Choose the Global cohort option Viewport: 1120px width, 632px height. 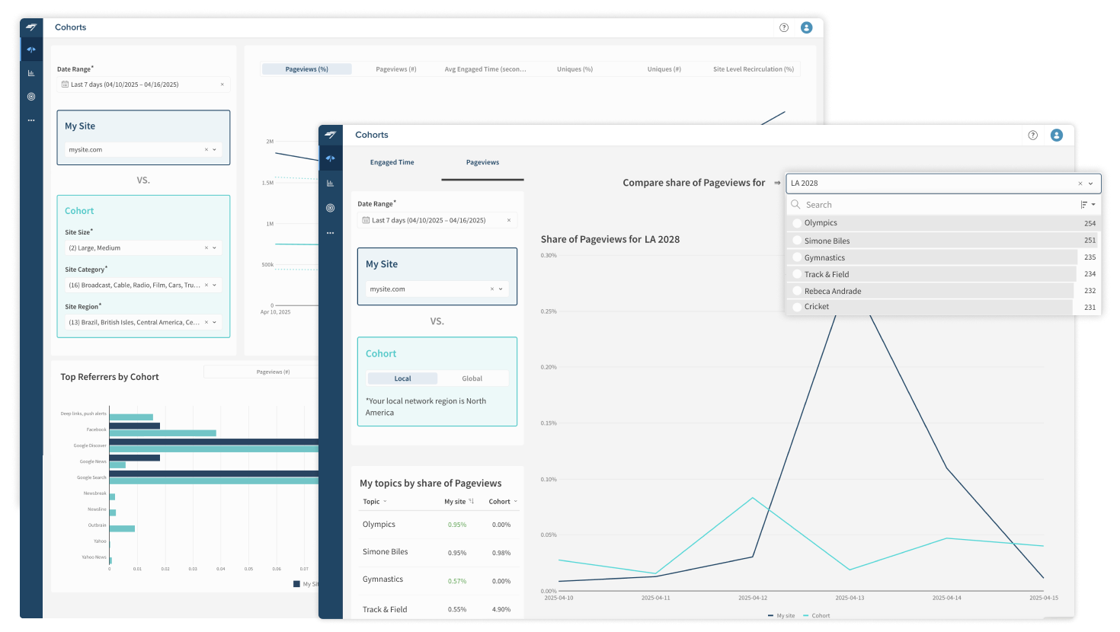click(472, 378)
